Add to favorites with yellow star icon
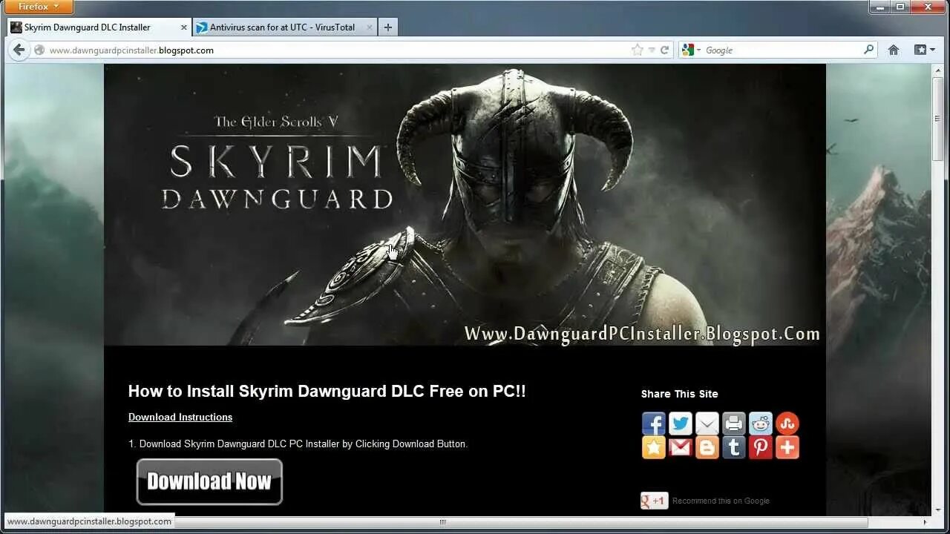Screen dimensions: 950x534 [x=654, y=447]
